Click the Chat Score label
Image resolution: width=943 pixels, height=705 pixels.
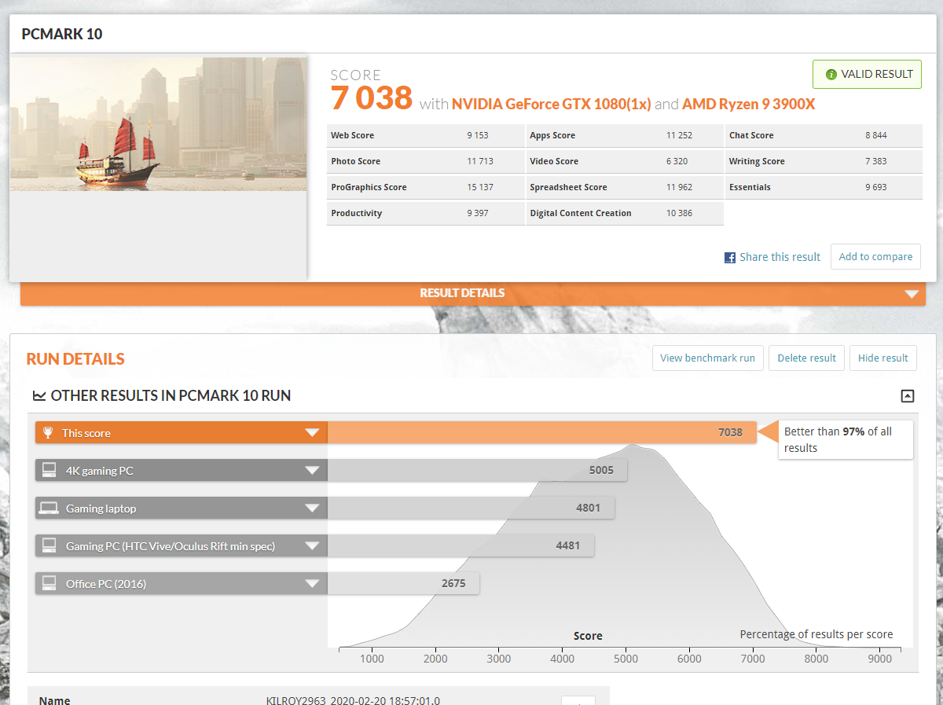coord(751,135)
